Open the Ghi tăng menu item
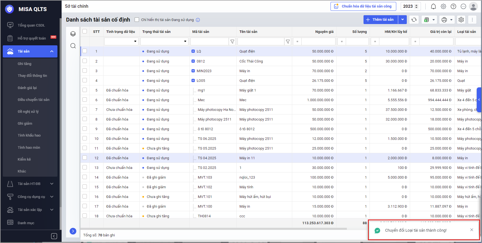482x243 pixels. [24, 64]
